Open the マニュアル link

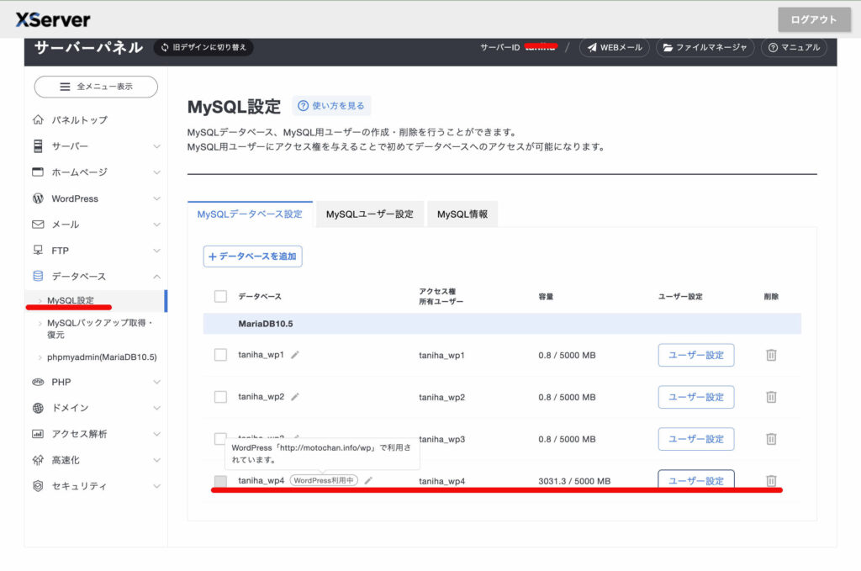point(794,48)
